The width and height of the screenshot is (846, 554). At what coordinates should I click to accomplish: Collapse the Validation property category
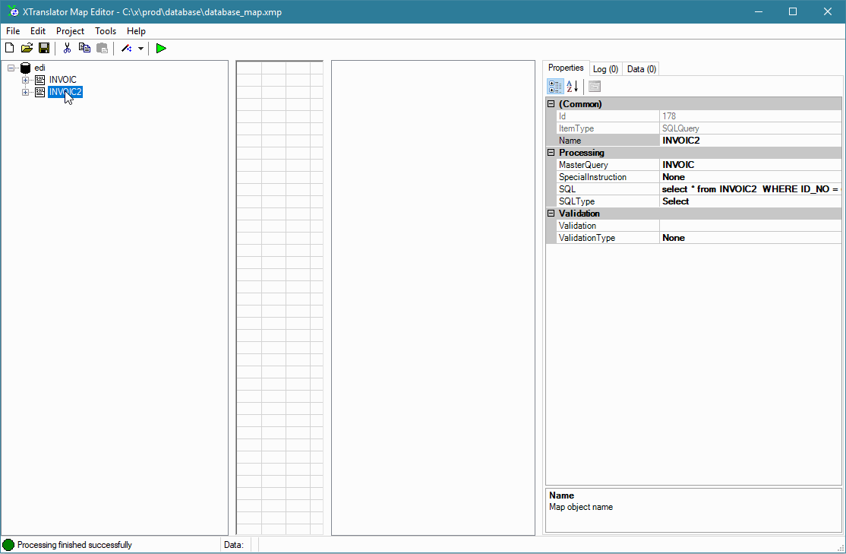551,214
